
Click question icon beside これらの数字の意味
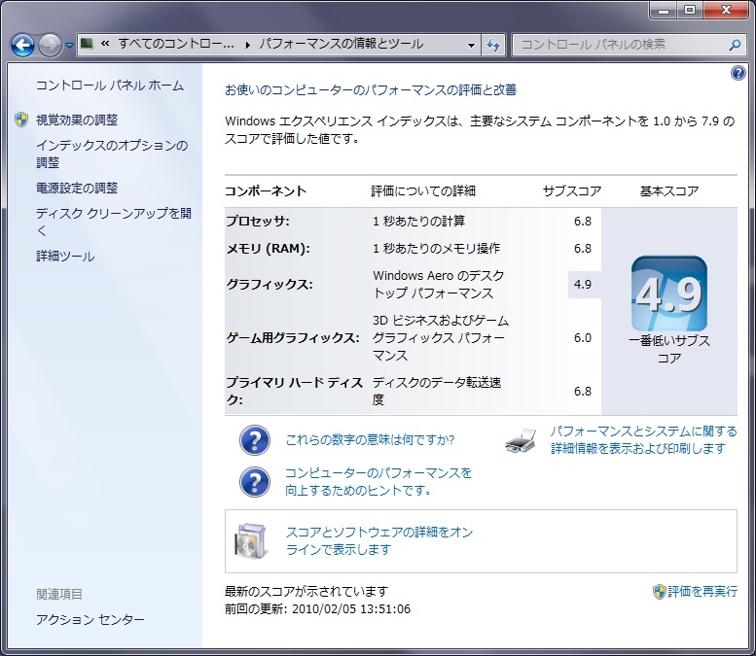pos(255,440)
